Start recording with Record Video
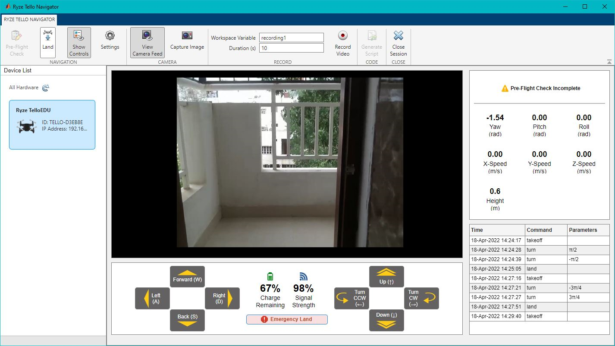615x346 pixels. click(x=343, y=43)
